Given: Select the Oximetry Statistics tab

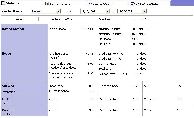Looking at the screenshot, I should [x=147, y=4].
